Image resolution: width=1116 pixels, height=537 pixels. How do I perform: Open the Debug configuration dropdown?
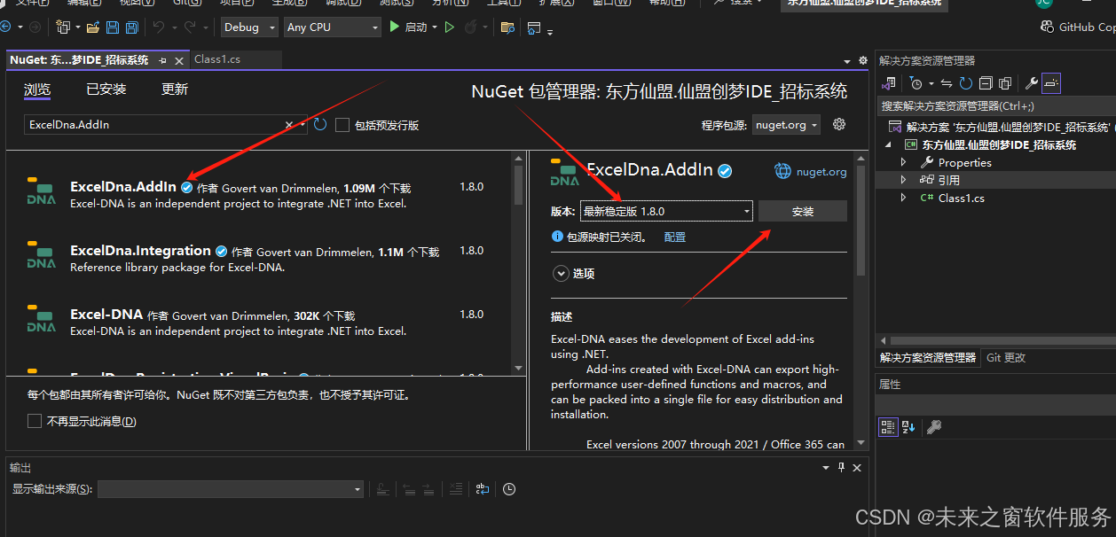pyautogui.click(x=251, y=27)
